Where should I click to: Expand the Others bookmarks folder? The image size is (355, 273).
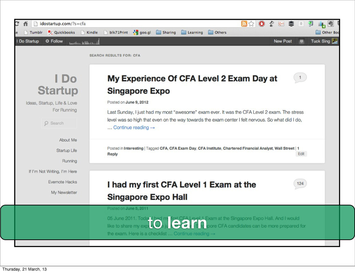[217, 32]
